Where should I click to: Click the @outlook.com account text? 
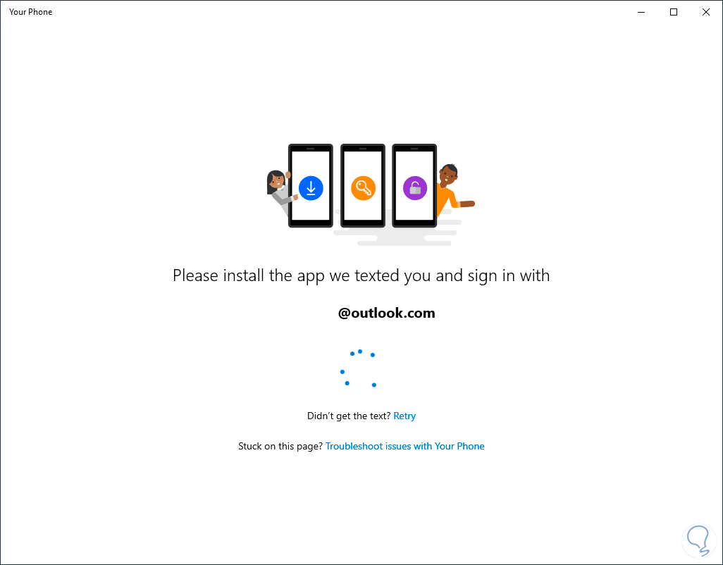[x=386, y=313]
